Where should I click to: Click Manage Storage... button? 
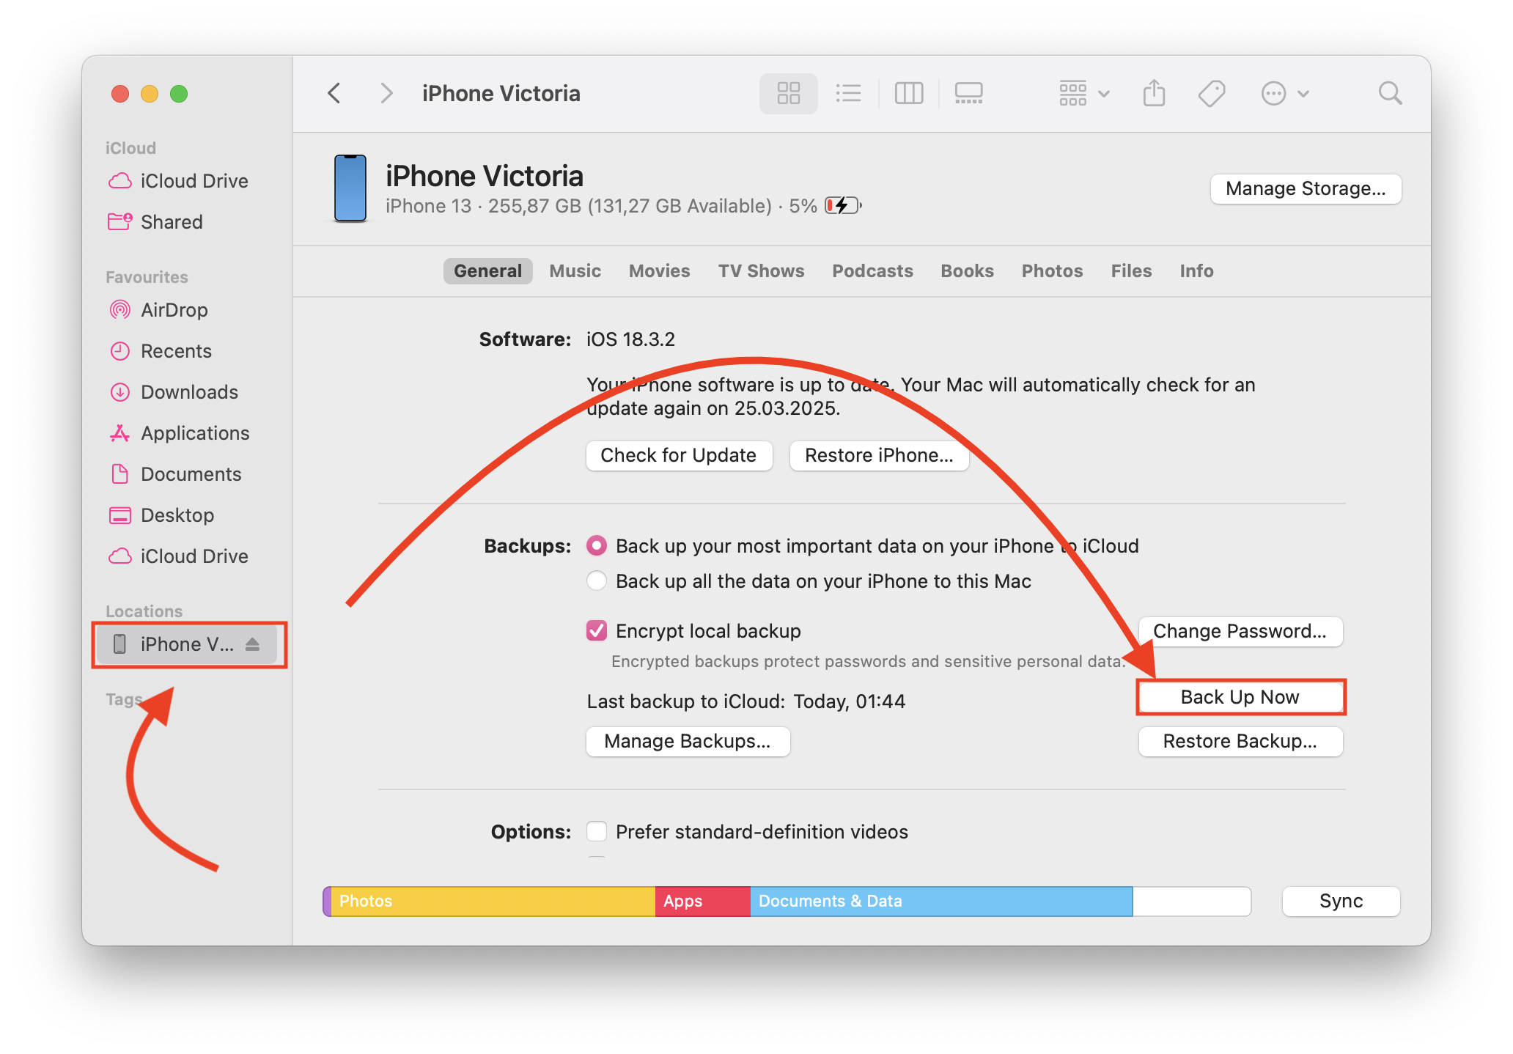1306,189
